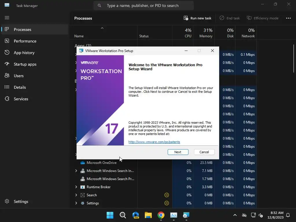The image size is (296, 222).
Task: Open Startup apps page
Action: click(x=35, y=64)
